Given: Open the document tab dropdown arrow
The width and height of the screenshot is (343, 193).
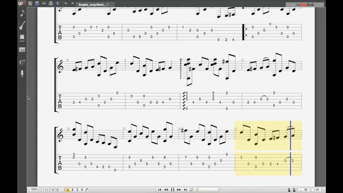Looking at the screenshot, I should coord(111,5).
